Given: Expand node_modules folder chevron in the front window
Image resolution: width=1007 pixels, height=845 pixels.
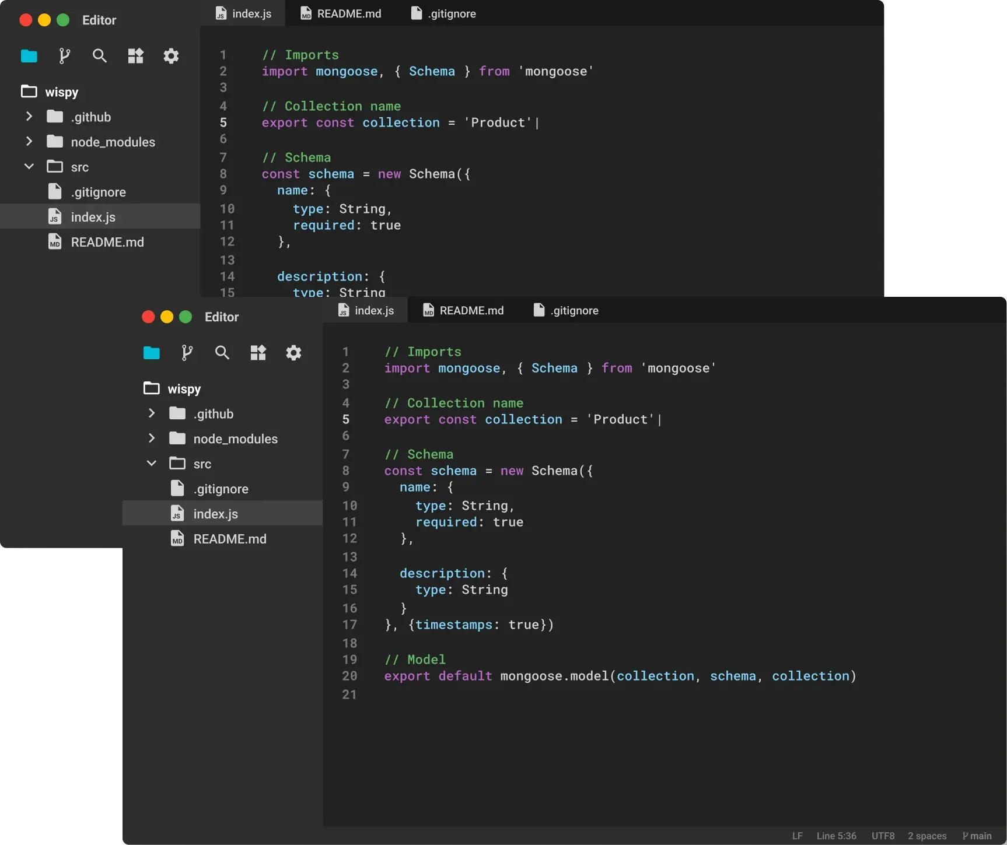Looking at the screenshot, I should coord(152,439).
